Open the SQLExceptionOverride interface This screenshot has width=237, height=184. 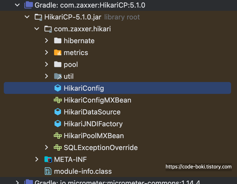(x=101, y=148)
